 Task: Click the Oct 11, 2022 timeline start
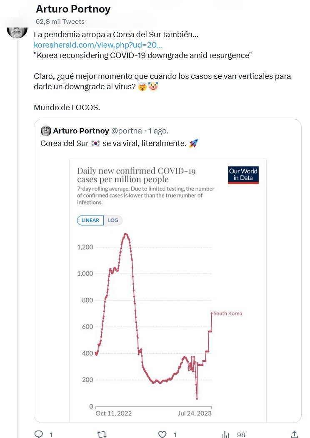pyautogui.click(x=113, y=413)
